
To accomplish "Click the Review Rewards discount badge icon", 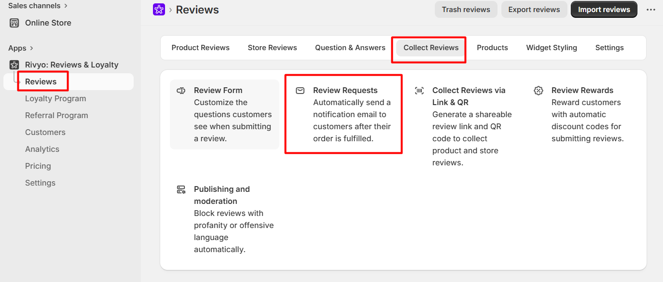I will [539, 91].
